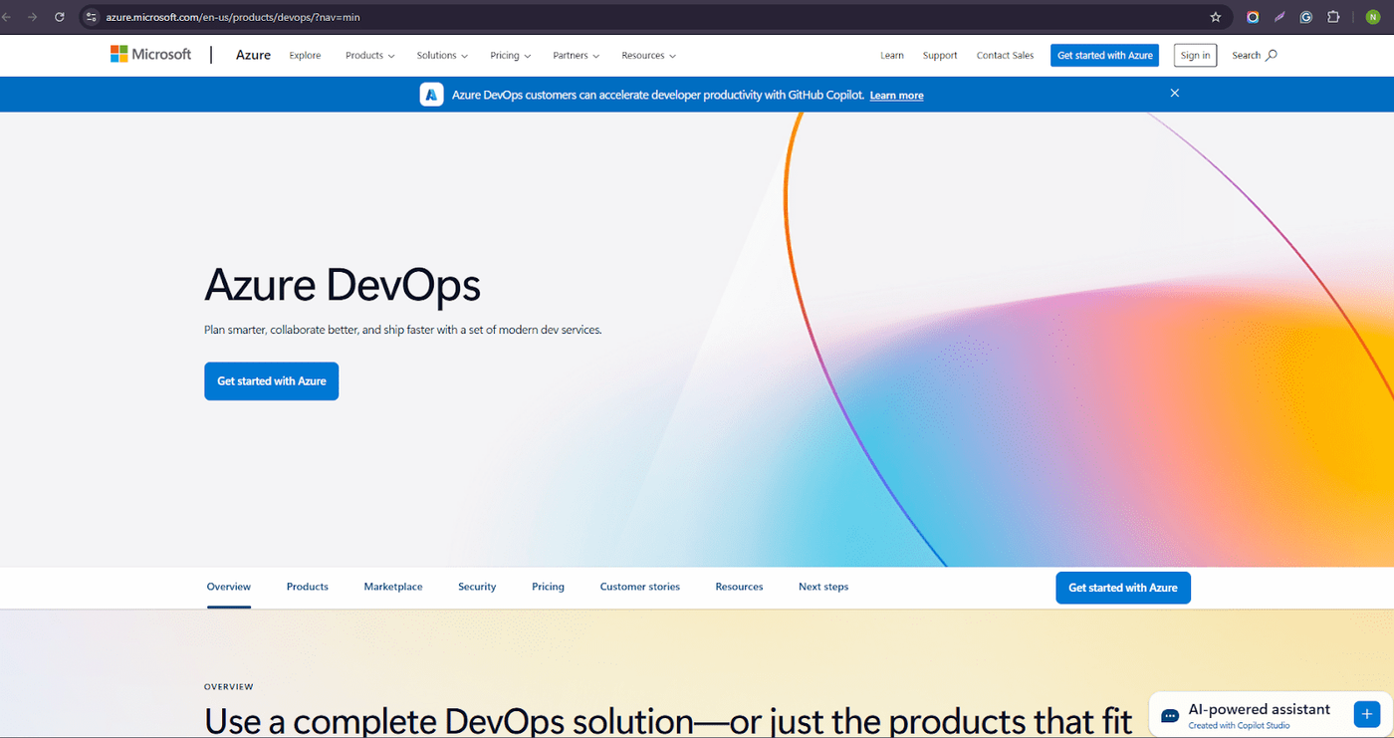Viewport: 1394px width, 738px height.
Task: Open Pricing tab in section navigation
Action: point(548,587)
